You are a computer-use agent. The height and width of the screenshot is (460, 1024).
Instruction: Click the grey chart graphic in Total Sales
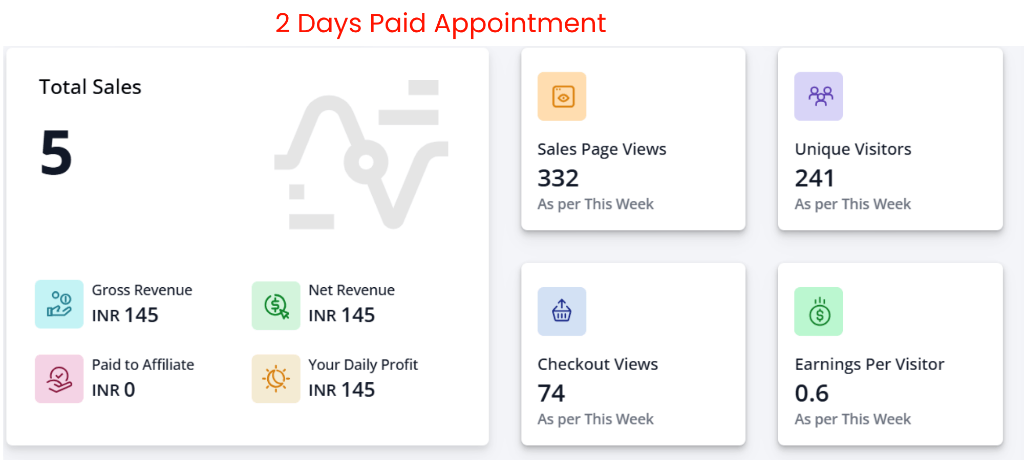[361, 156]
